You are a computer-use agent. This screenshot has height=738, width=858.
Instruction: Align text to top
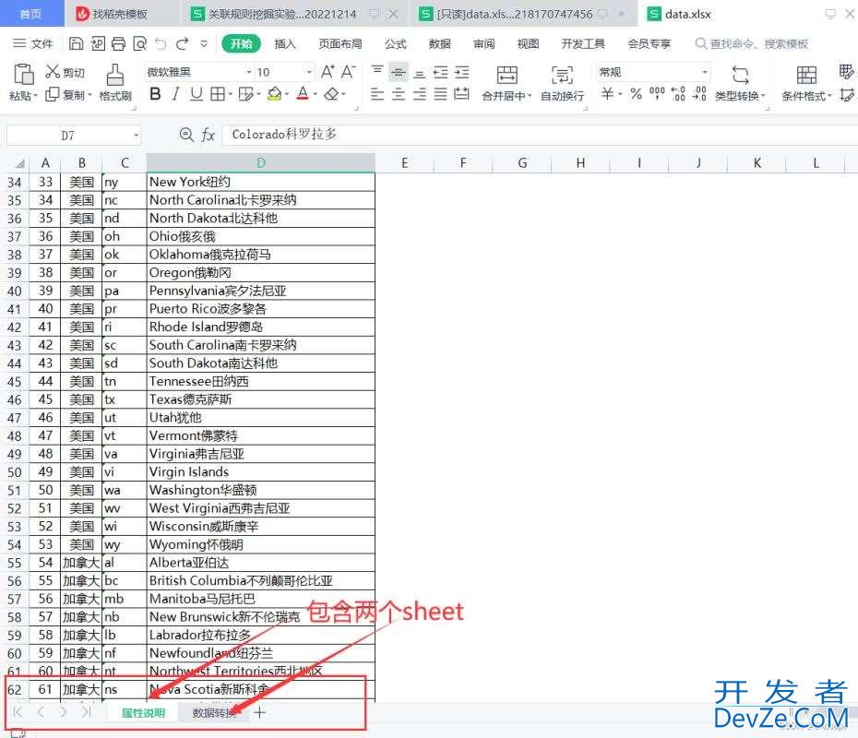pyautogui.click(x=377, y=72)
